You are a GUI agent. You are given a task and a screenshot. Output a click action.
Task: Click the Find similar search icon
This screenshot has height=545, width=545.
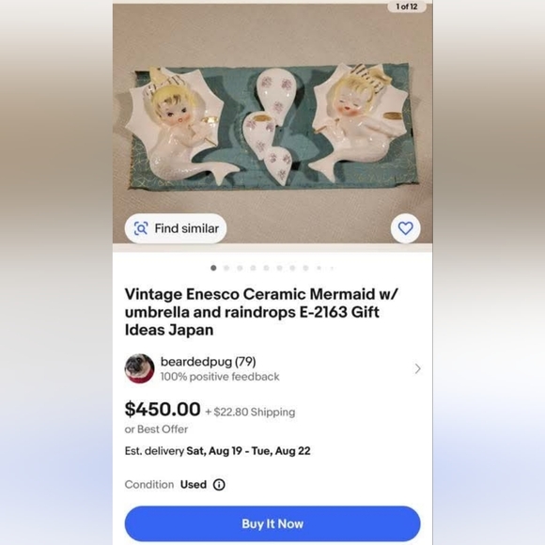pos(141,228)
